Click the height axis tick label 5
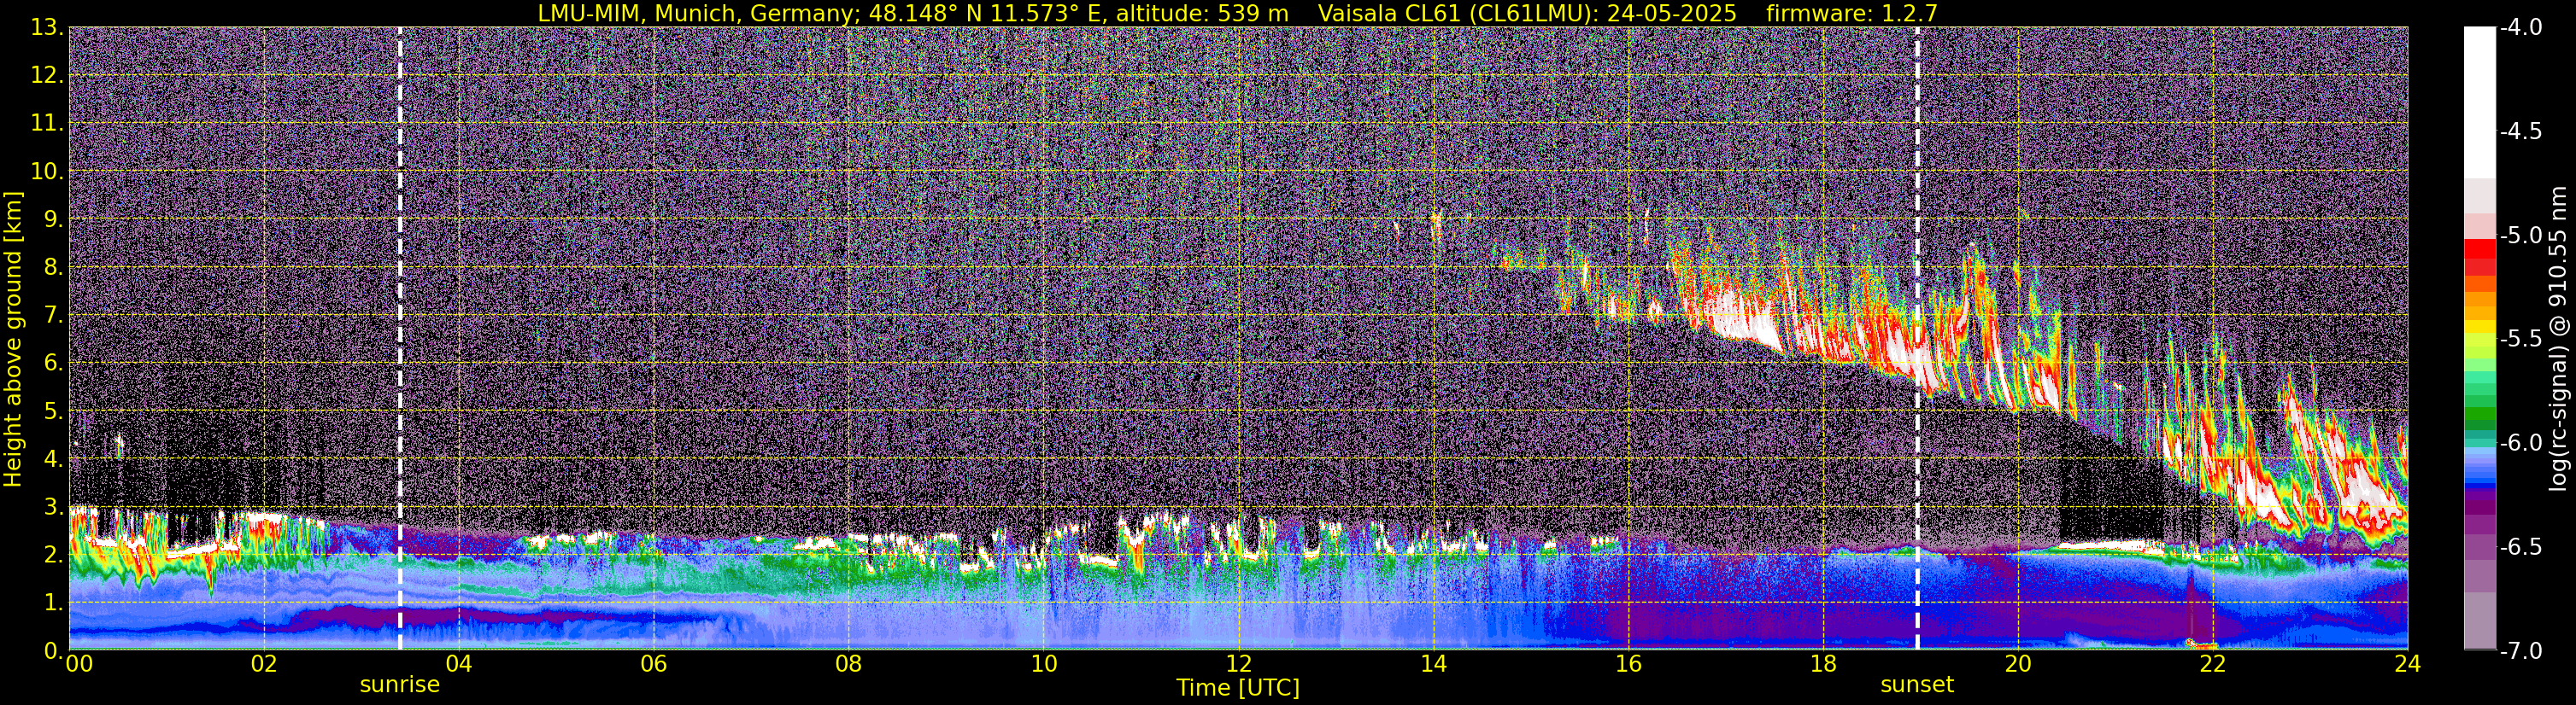Viewport: 2576px width, 705px height. [53, 411]
